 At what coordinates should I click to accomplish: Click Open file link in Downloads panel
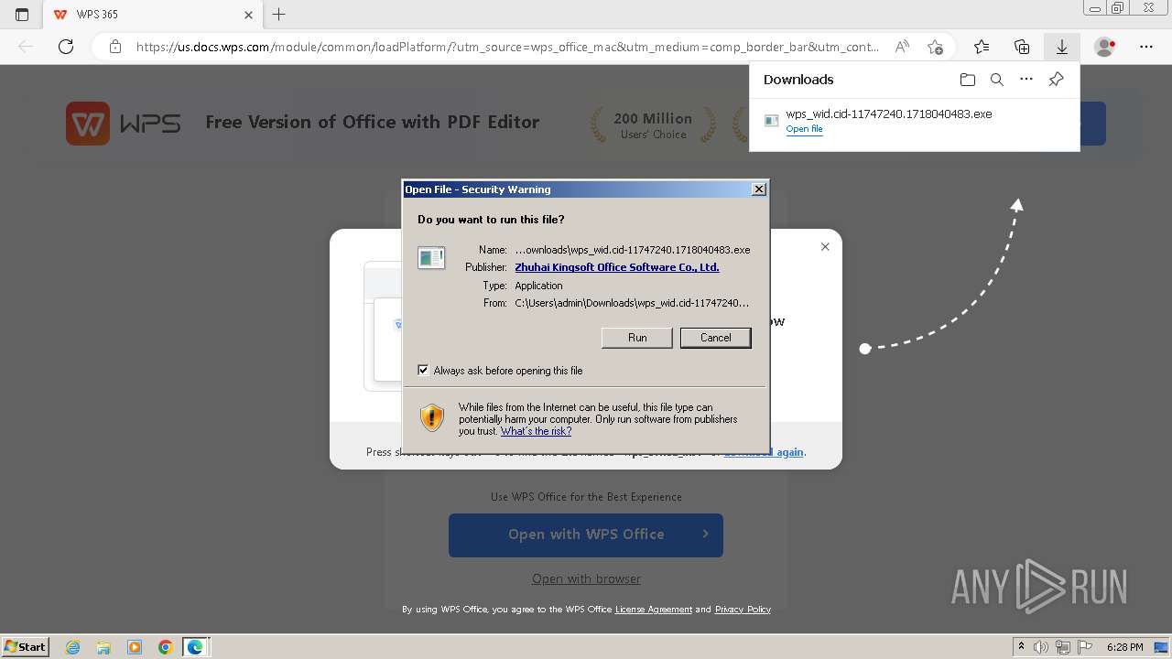click(804, 129)
